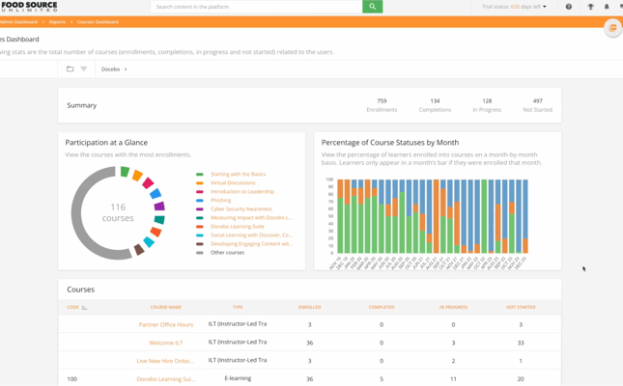
Task: Sort by COURSE NAME column header
Action: (166, 307)
